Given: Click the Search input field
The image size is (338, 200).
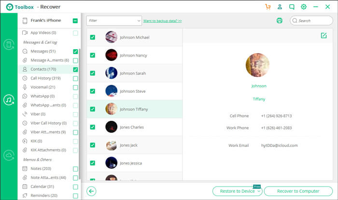Looking at the screenshot, I should (311, 21).
